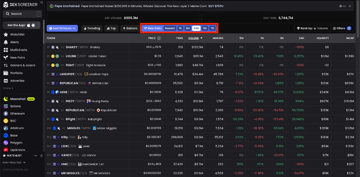Open the Last 24 hours dropdown
The image size is (360, 177).
[x=62, y=28]
